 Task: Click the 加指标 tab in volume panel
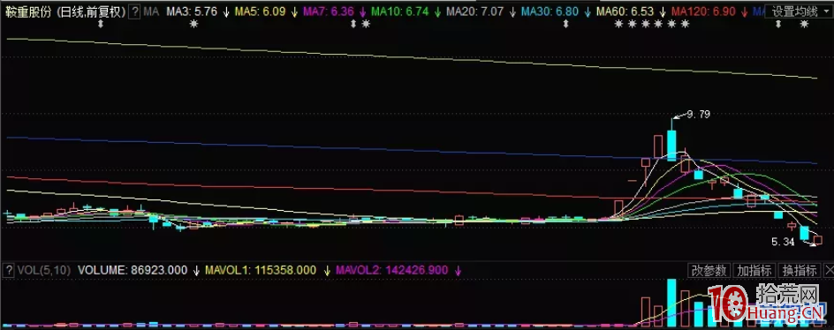[754, 271]
